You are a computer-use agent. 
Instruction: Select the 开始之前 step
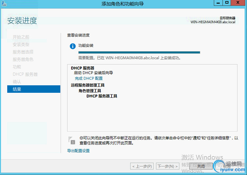coord(21,37)
